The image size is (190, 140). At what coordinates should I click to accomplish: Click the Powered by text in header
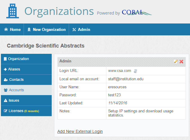point(108,13)
